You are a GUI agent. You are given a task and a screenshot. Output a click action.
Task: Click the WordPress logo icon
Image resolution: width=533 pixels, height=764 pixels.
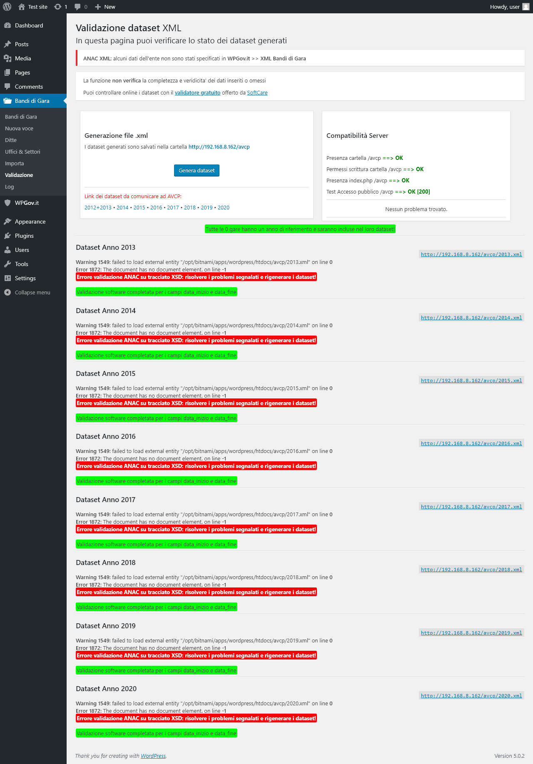click(7, 7)
